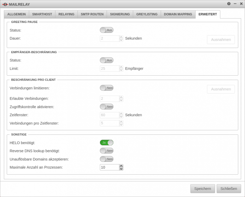Enable Verbindungen limitieren

tap(107, 88)
